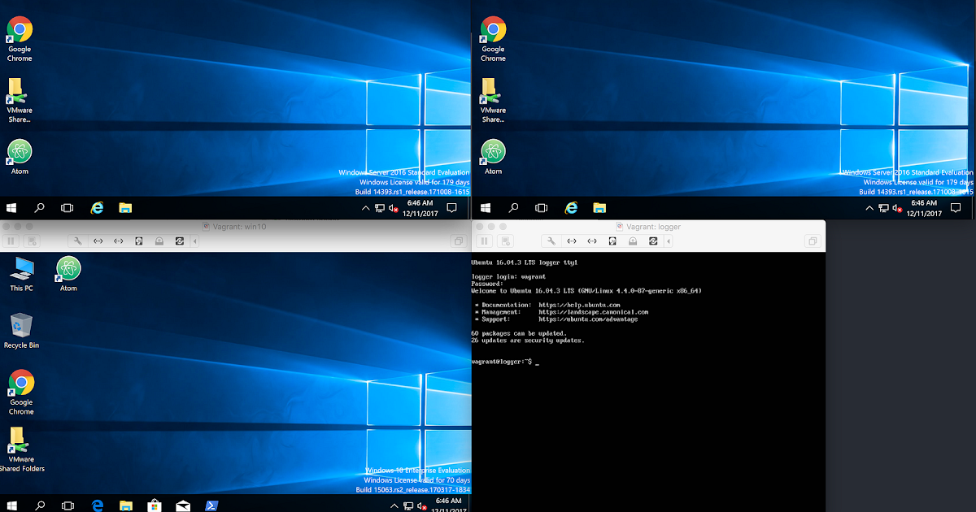Open File Explorer in top-left Server VM taskbar
The width and height of the screenshot is (976, 512).
[x=125, y=208]
